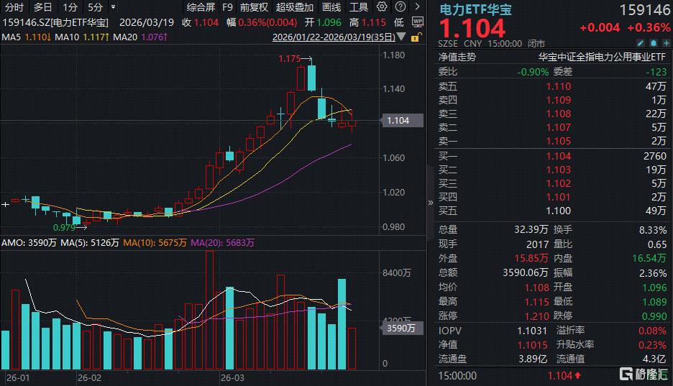Viewport: 673px width, 386px height.
Task: Select the 5分 five-minute period
Action: (x=96, y=7)
